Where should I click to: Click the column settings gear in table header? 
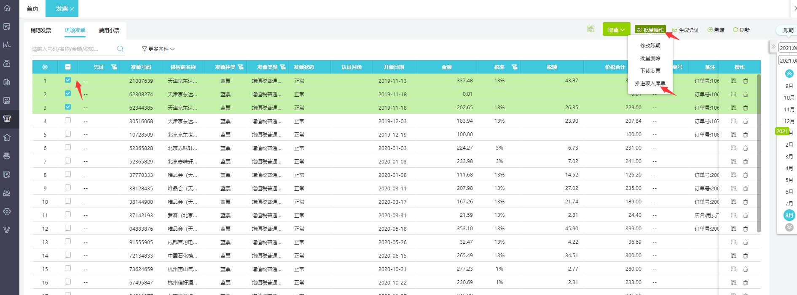point(45,67)
